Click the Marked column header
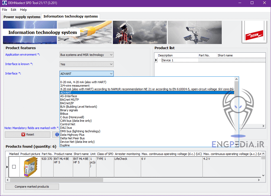The width and height of the screenshot is (271, 196). click(14, 154)
